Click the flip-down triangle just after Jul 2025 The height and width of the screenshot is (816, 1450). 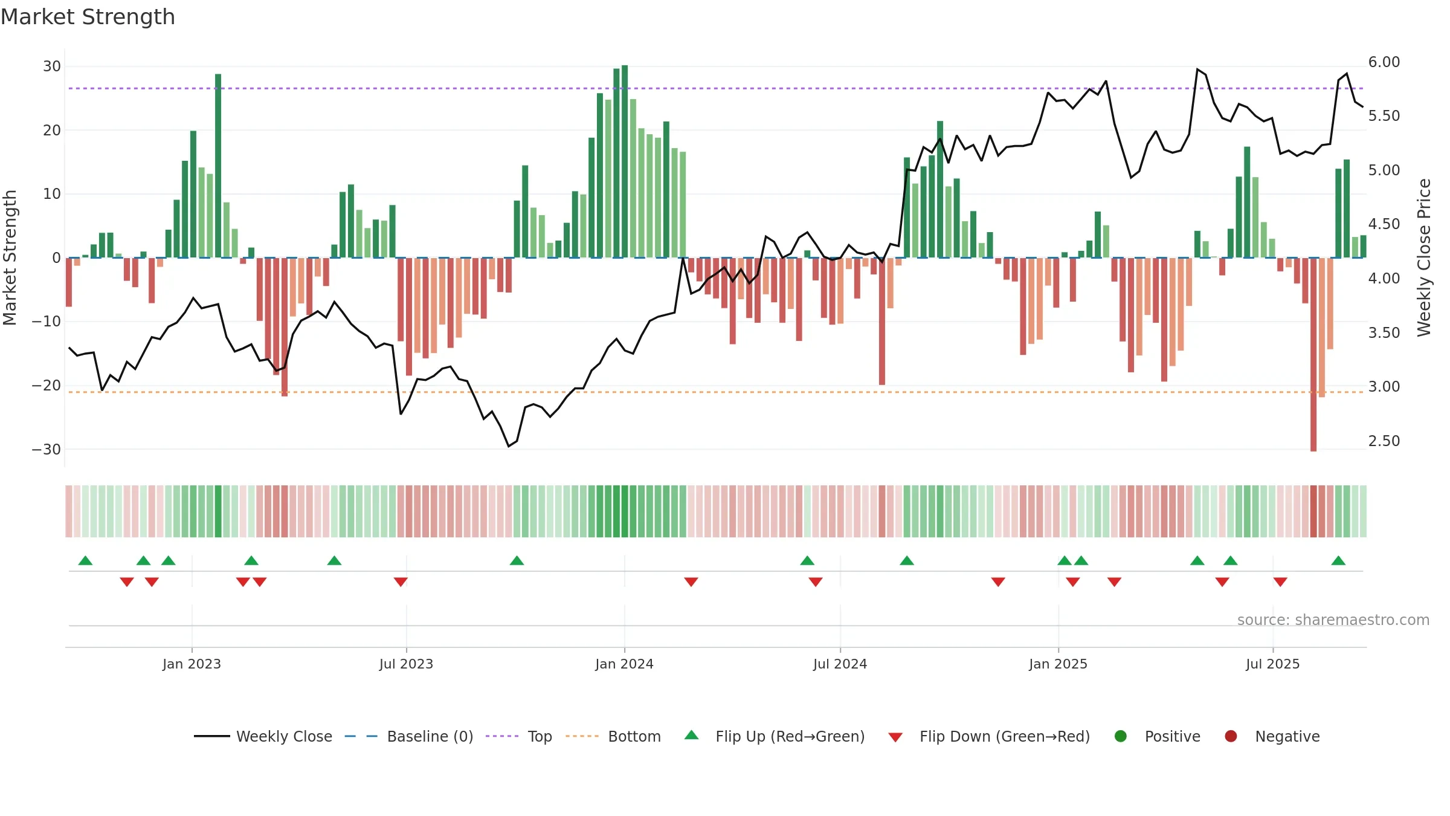click(1280, 582)
